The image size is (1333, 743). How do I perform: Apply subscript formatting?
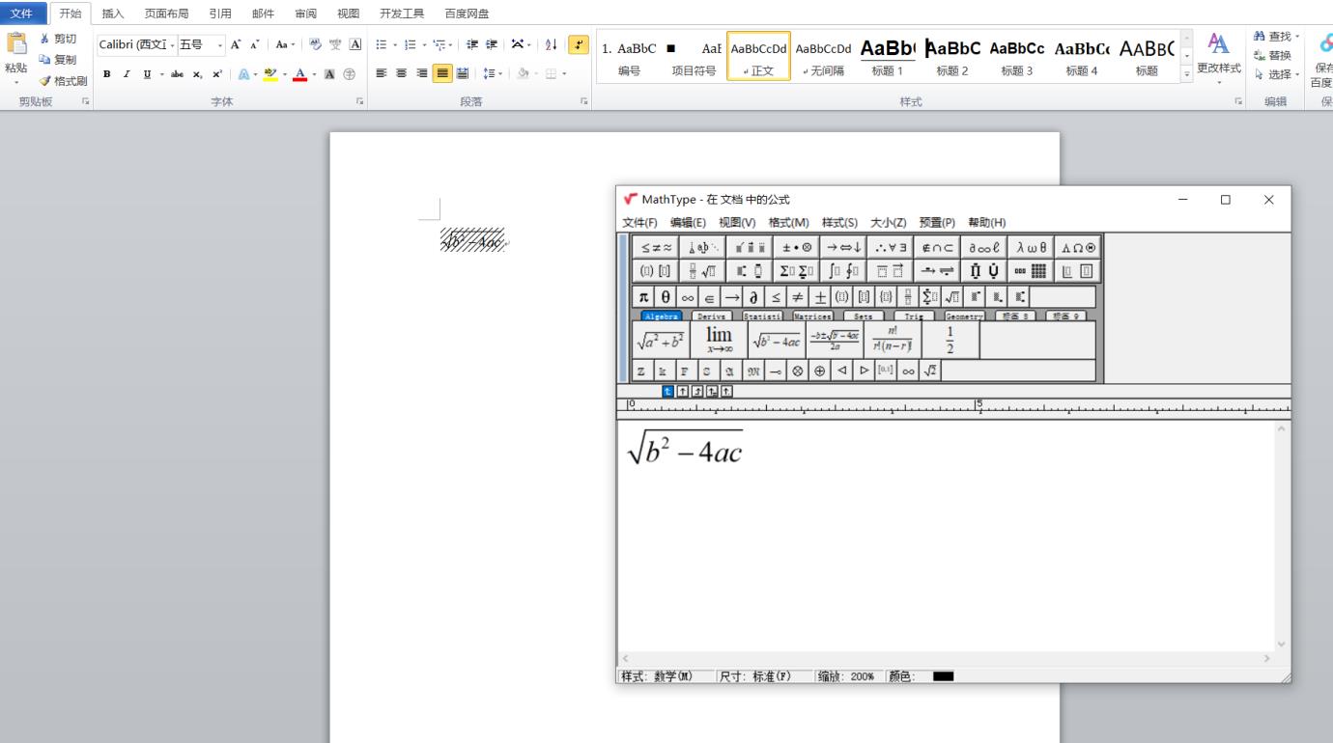coord(197,74)
